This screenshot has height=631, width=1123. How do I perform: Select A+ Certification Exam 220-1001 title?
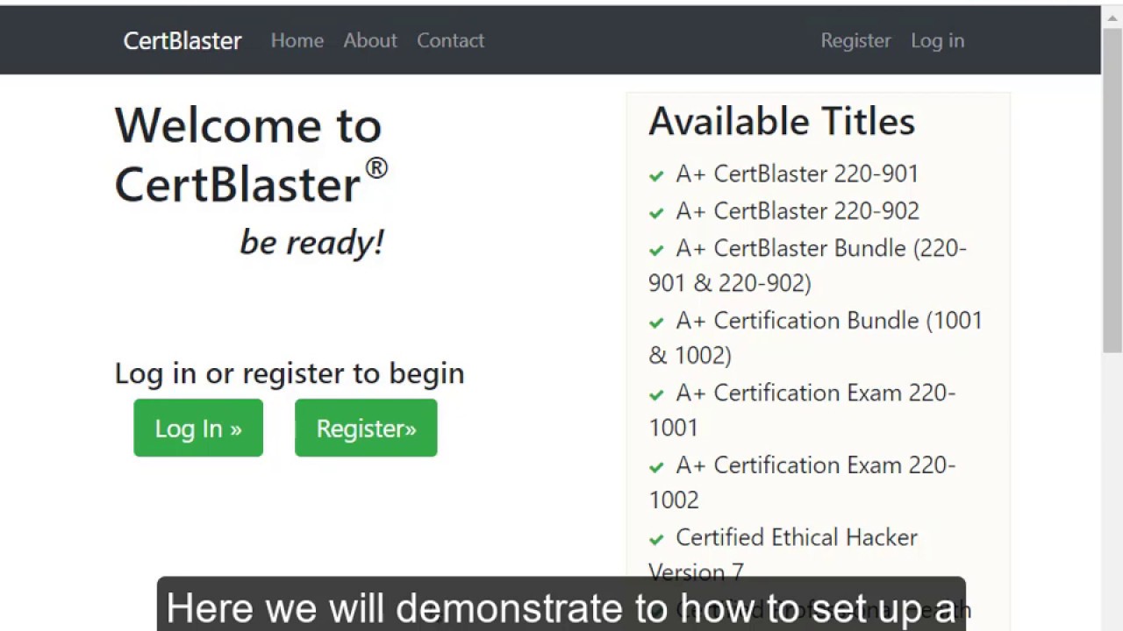point(802,410)
